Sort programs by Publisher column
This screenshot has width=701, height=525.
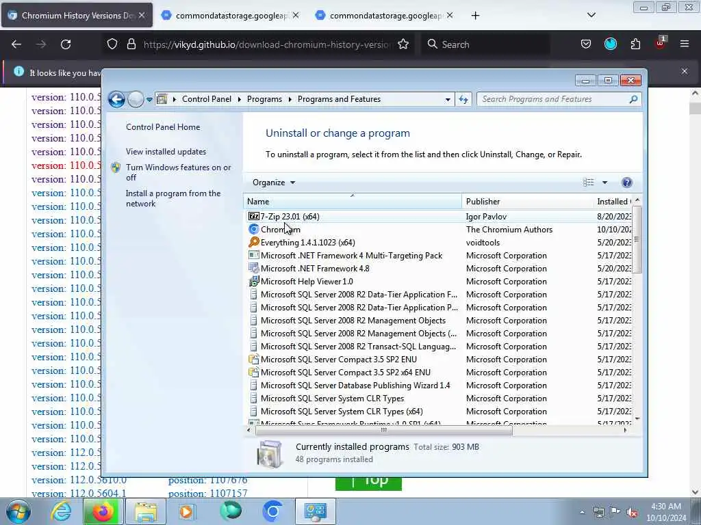[x=527, y=202]
